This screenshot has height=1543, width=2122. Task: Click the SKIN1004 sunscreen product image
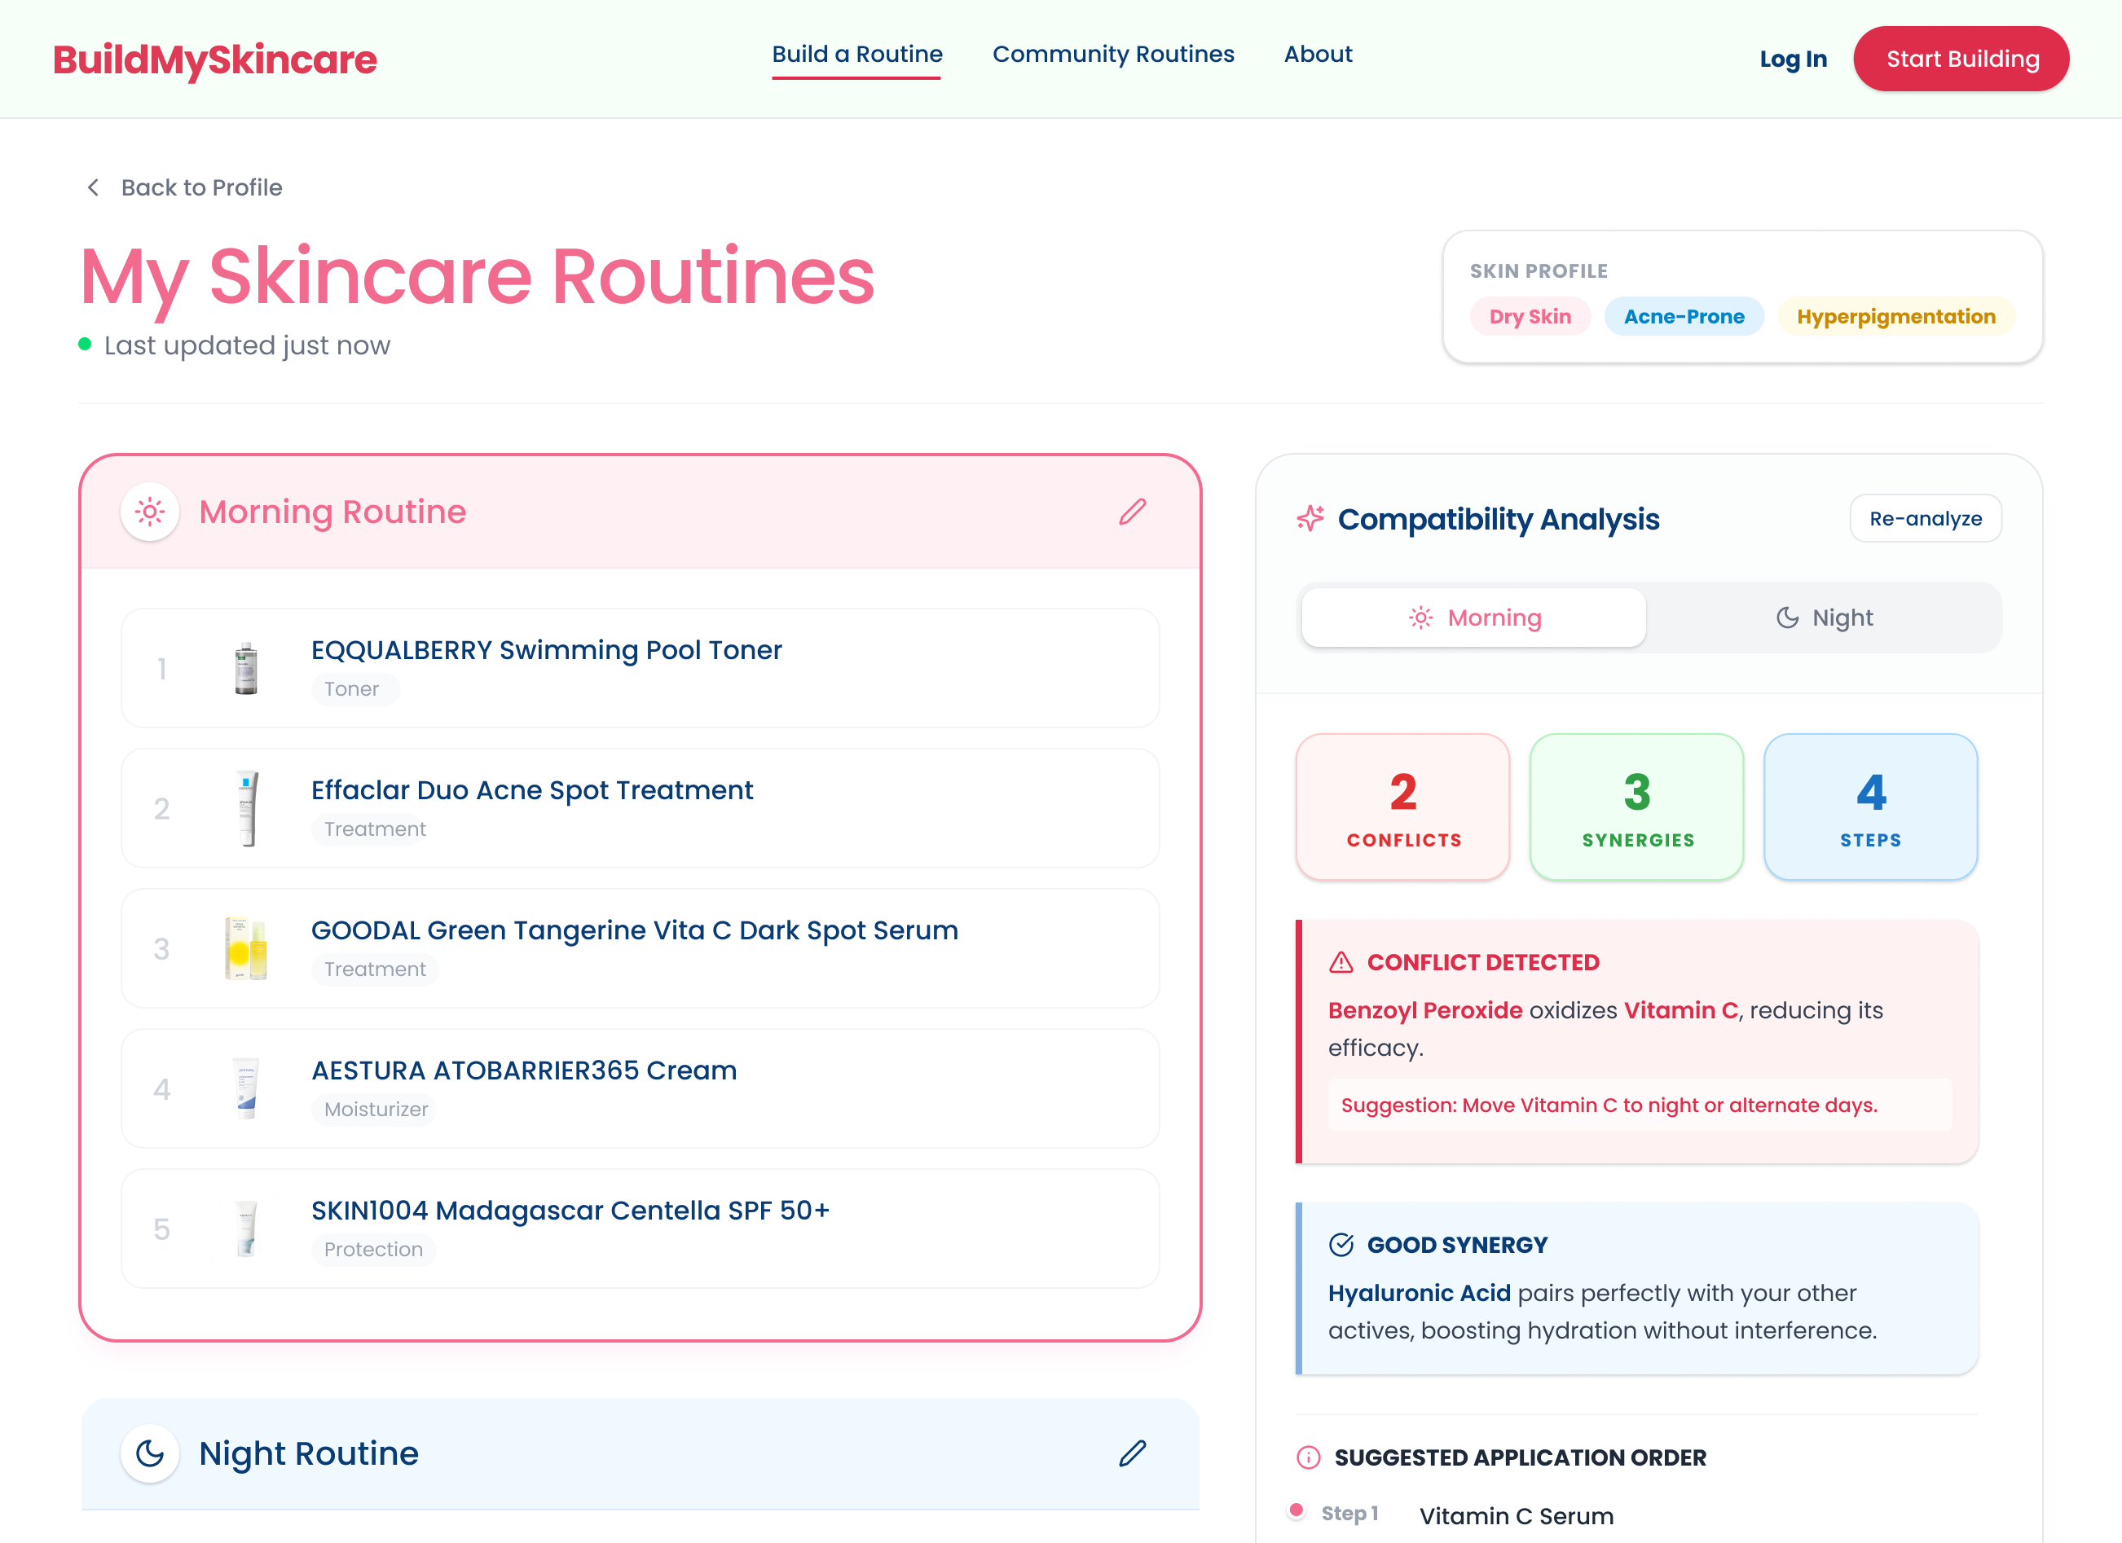pyautogui.click(x=246, y=1229)
